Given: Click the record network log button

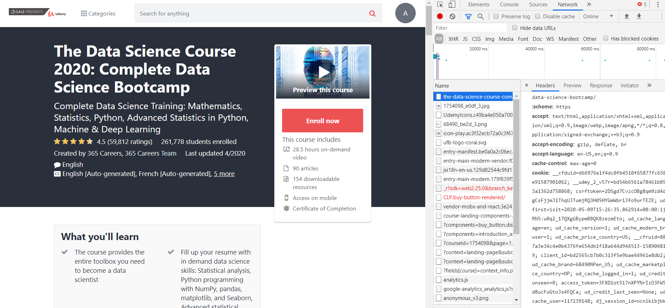Looking at the screenshot, I should pyautogui.click(x=440, y=16).
